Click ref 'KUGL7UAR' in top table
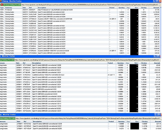 33,14
